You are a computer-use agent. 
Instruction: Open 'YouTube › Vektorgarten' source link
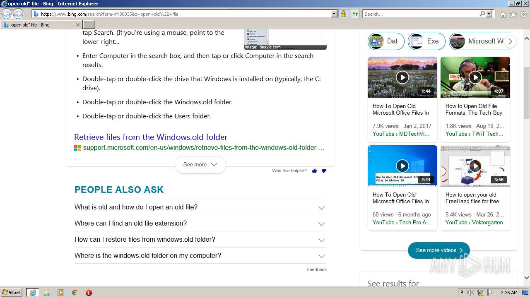point(474,222)
